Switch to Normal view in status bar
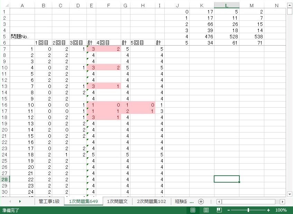 [193, 210]
